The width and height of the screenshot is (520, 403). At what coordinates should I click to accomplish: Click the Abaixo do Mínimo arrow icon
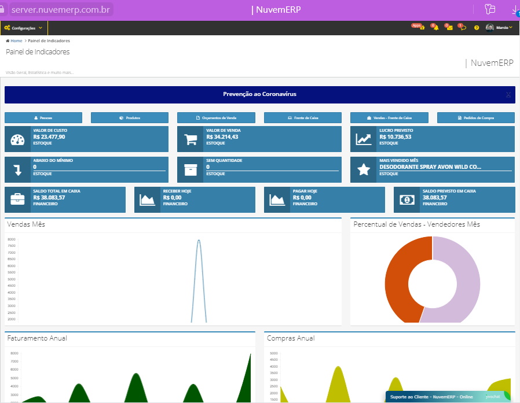[17, 170]
